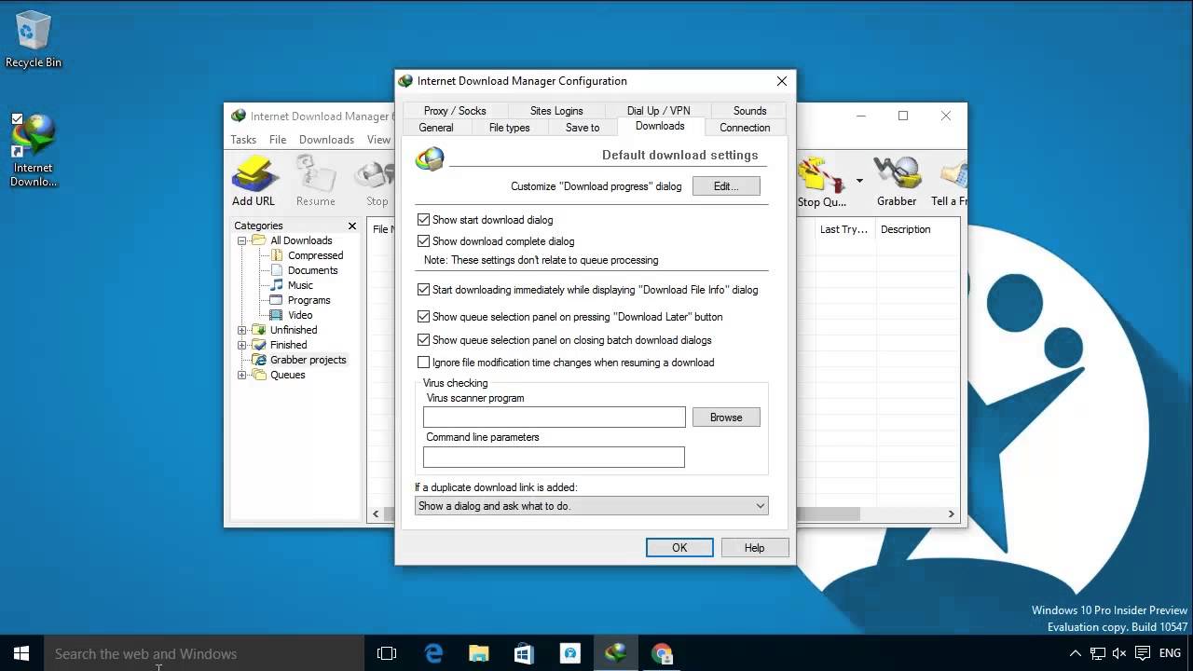Switch to the Proxy / Socks tab
The image size is (1193, 671).
click(455, 111)
